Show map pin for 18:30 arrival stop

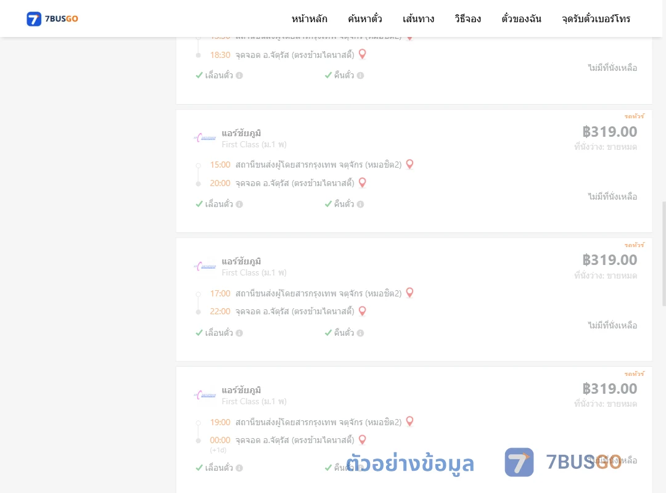click(363, 54)
